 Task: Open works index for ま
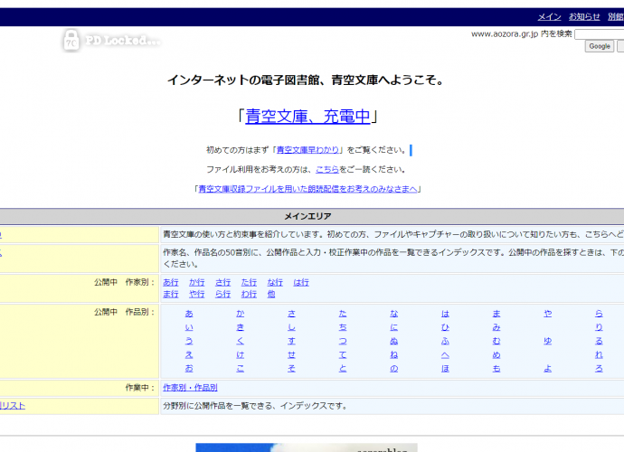[496, 314]
